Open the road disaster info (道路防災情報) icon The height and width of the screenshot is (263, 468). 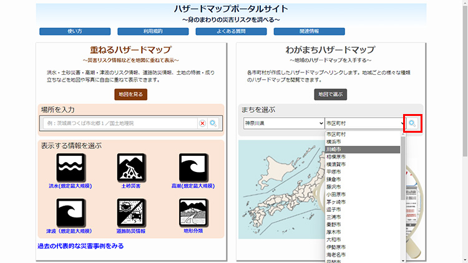coord(131,213)
